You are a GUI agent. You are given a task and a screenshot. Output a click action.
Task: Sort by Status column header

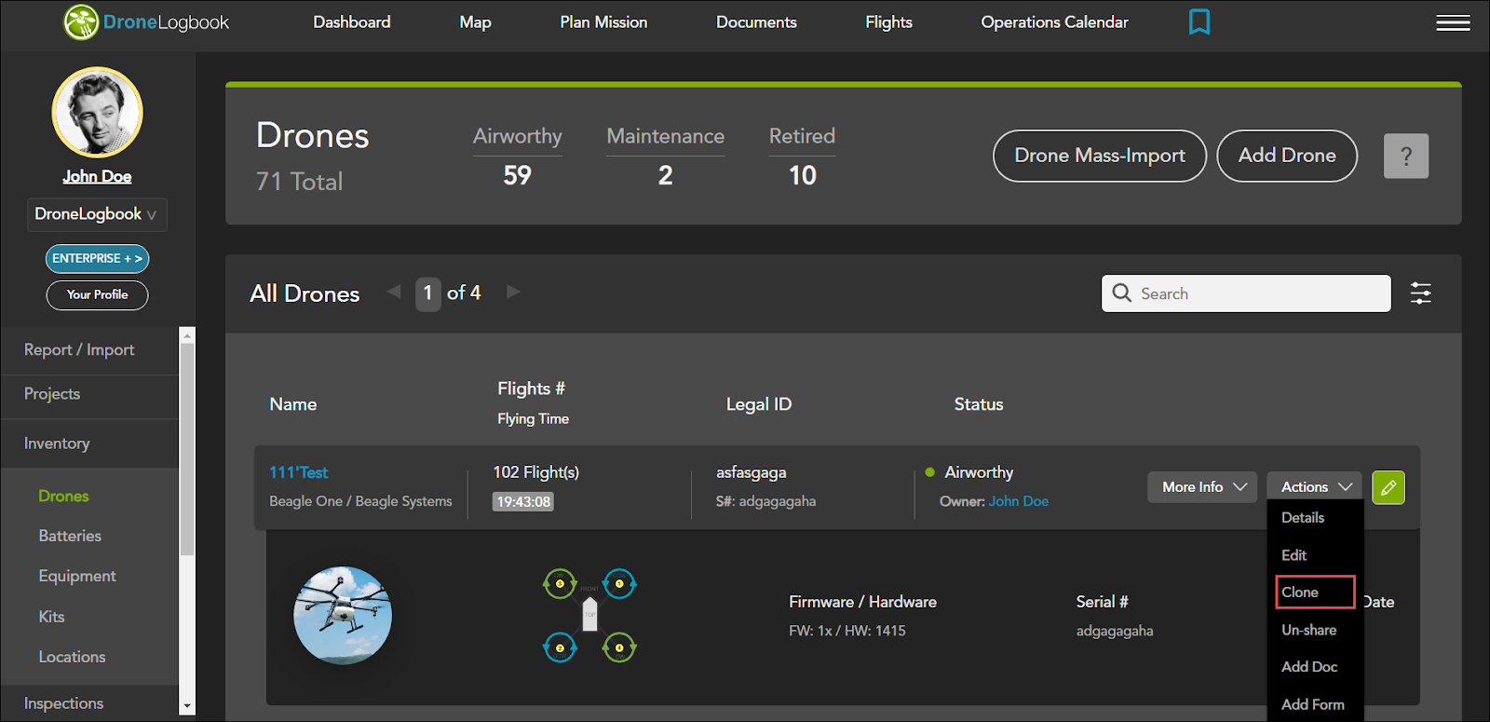[x=979, y=404]
